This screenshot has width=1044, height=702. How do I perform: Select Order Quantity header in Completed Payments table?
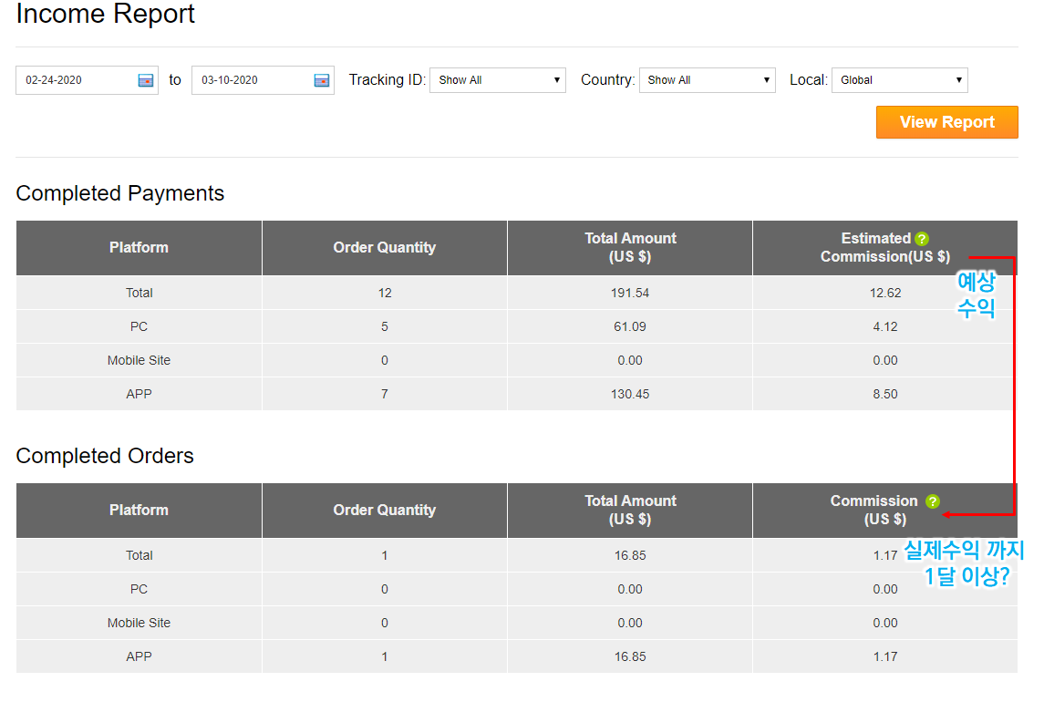384,248
